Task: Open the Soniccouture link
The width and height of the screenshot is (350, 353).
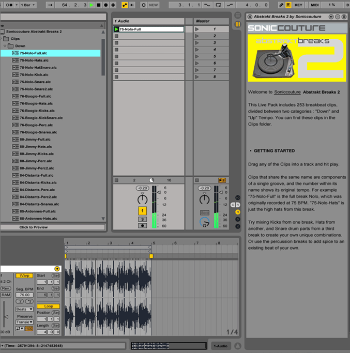Action: tap(287, 92)
